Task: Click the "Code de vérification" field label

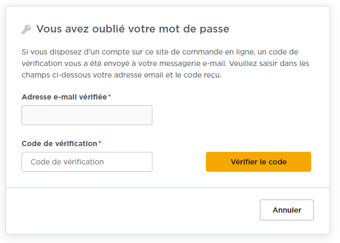Action: point(59,143)
